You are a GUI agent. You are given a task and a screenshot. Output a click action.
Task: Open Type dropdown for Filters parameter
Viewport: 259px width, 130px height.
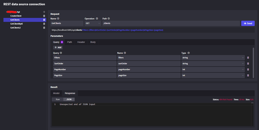213,58
